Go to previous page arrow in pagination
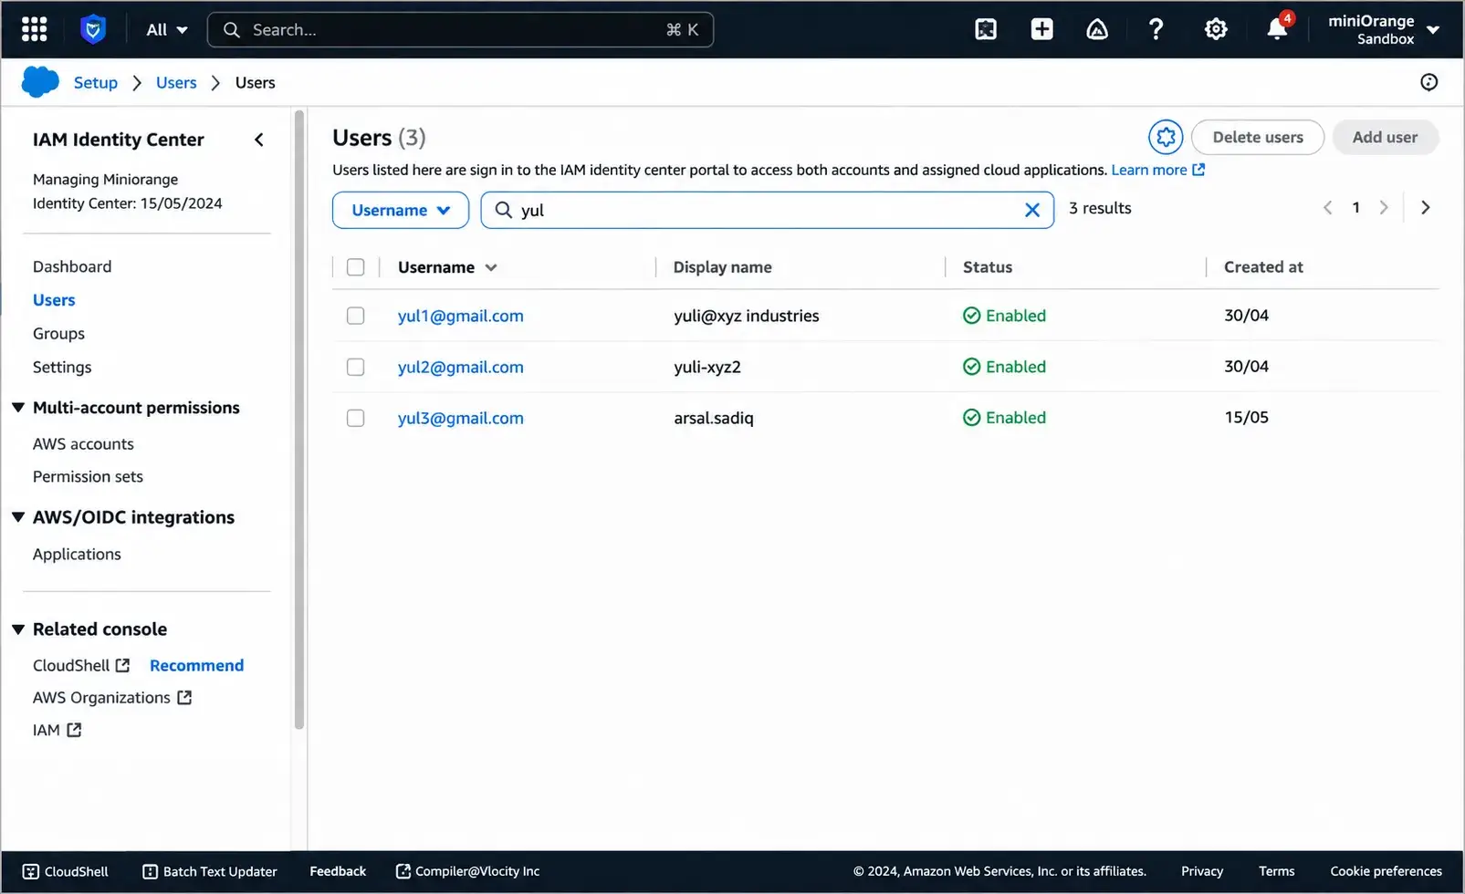The height and width of the screenshot is (894, 1465). point(1327,208)
